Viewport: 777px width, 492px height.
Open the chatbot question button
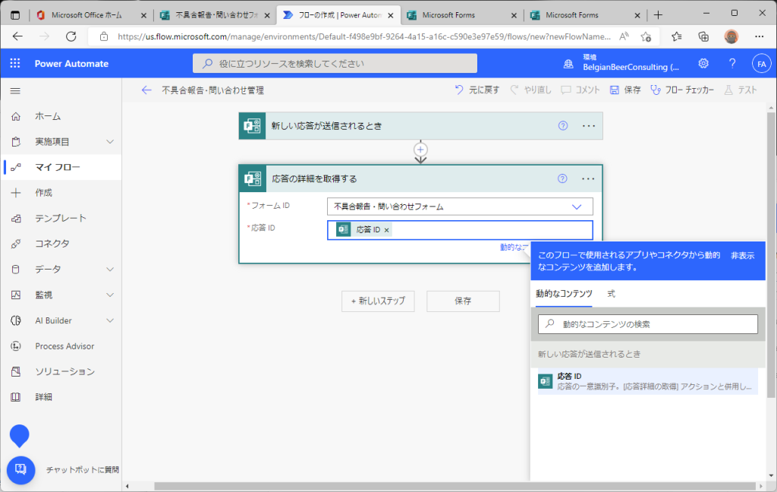20,470
